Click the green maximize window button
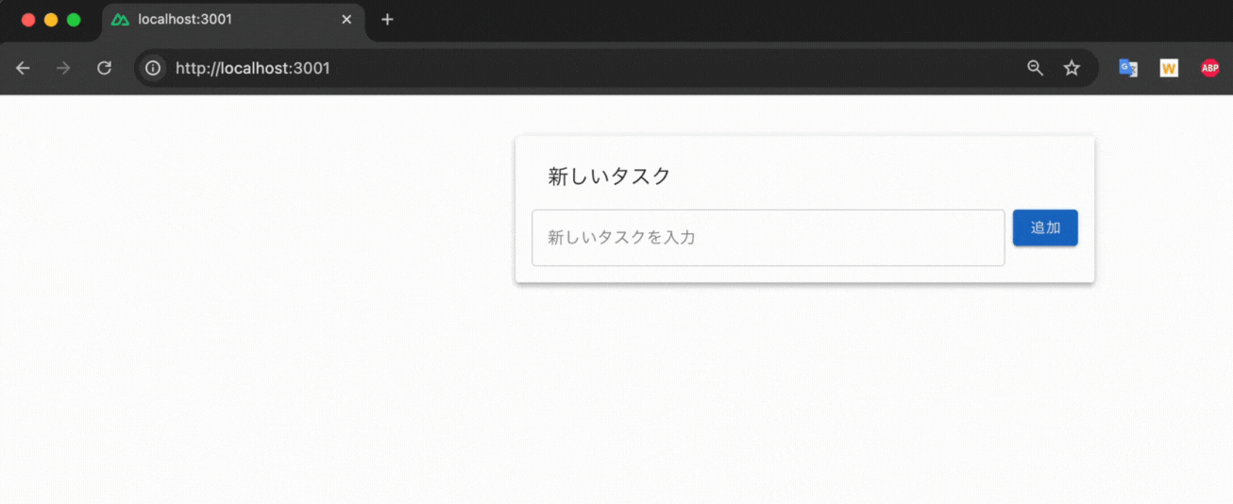1233x504 pixels. (x=74, y=20)
